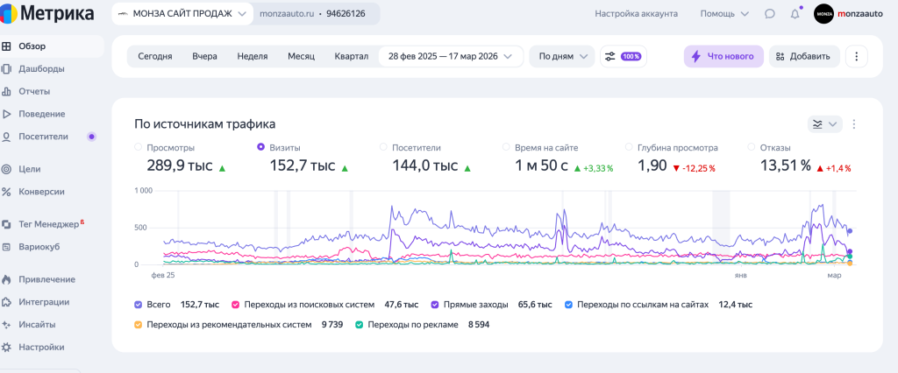Open the notifications bell icon
898x373 pixels.
[795, 14]
